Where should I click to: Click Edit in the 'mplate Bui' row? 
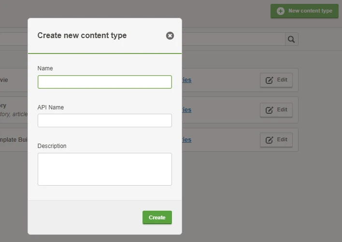click(276, 139)
